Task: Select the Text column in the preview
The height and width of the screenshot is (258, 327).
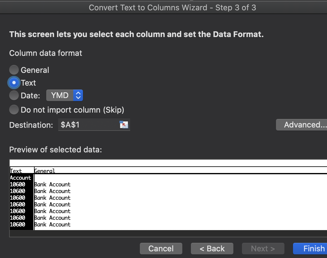Action: [16, 171]
